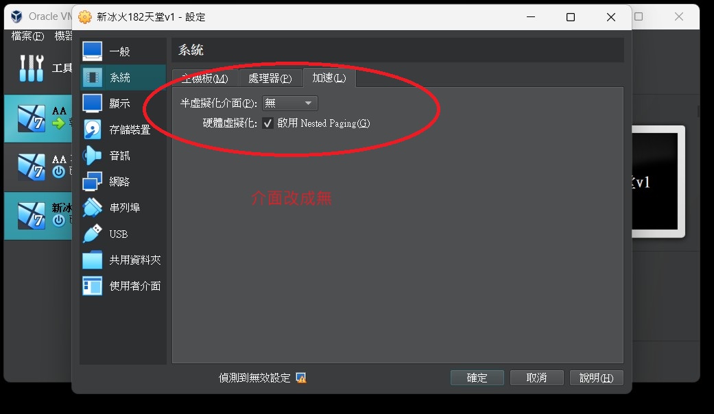Select the 加速 (Acceleration) tab

(329, 78)
